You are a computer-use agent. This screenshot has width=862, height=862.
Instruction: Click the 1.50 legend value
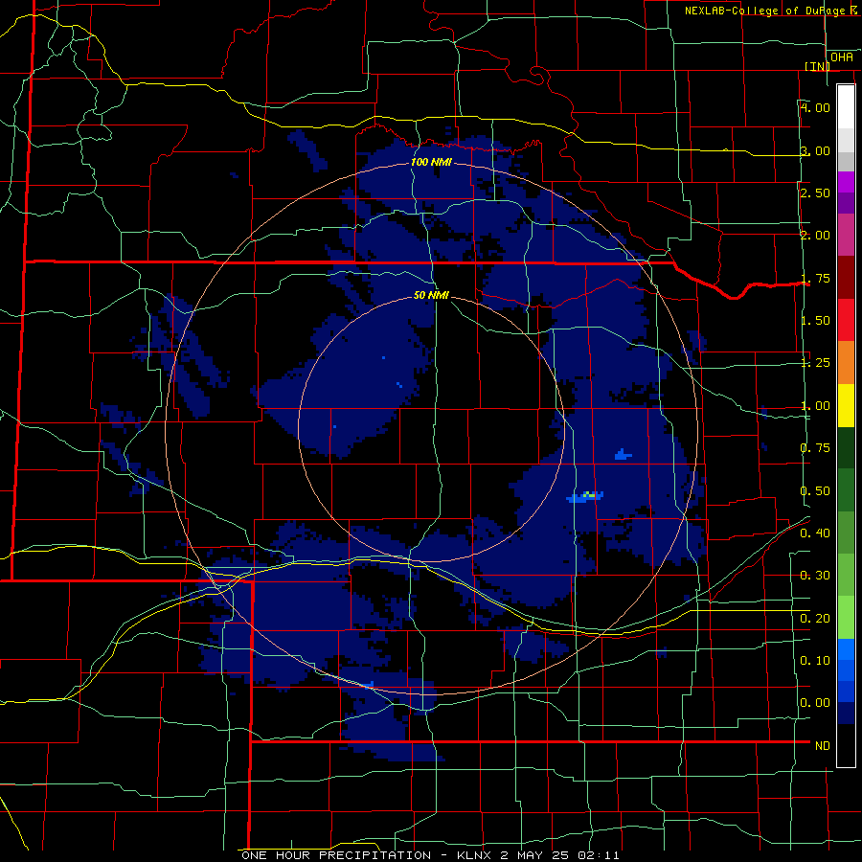click(x=815, y=321)
